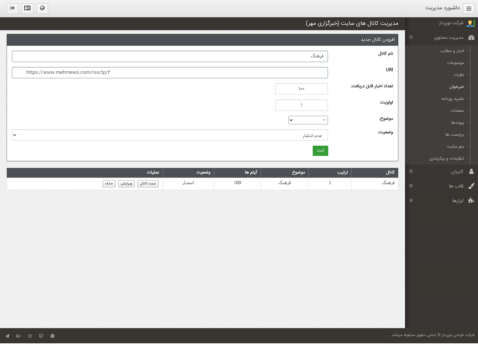Click the URI input field

coord(170,73)
